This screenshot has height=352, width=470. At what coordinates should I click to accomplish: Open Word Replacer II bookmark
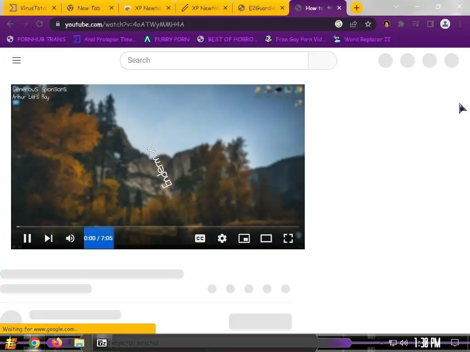click(362, 39)
